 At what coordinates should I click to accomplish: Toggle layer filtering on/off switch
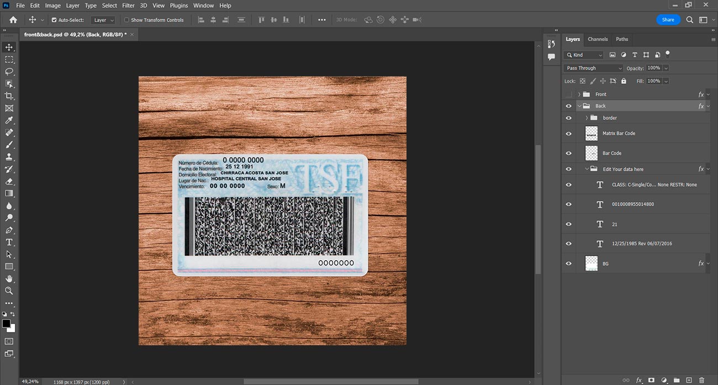[x=668, y=54]
